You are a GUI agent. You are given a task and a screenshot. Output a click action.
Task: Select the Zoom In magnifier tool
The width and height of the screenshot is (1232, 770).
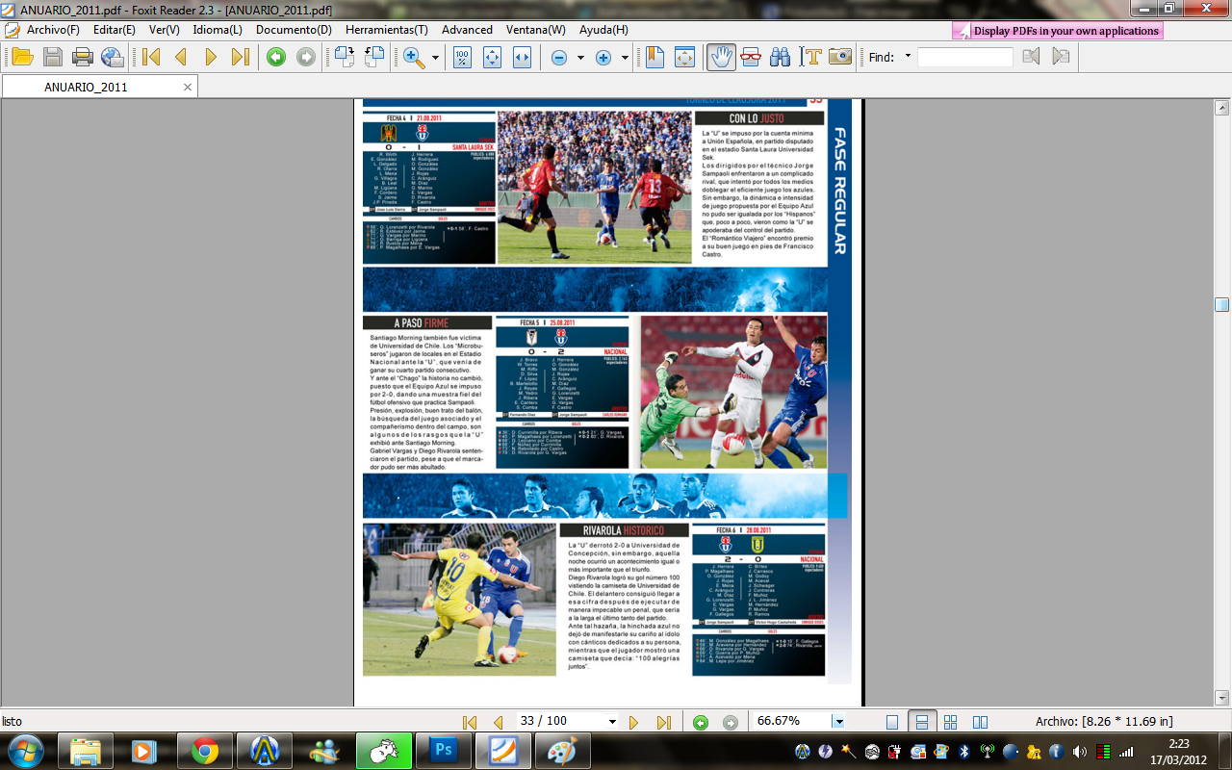(415, 57)
